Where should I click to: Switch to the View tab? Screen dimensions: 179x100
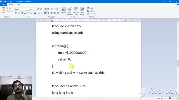[x=18, y=4]
